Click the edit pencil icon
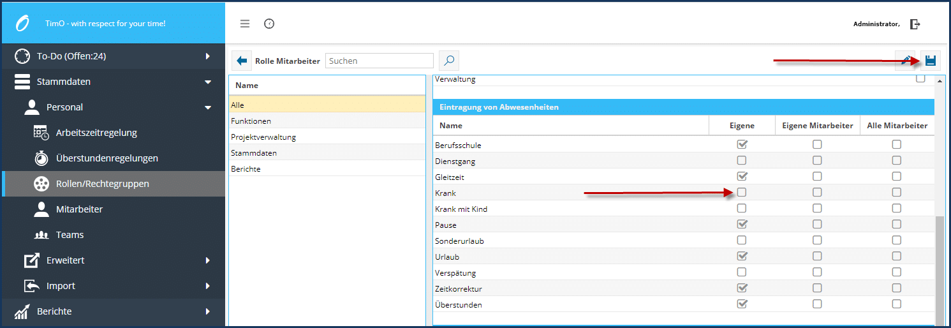Screen dimensions: 951x328 (x=906, y=61)
